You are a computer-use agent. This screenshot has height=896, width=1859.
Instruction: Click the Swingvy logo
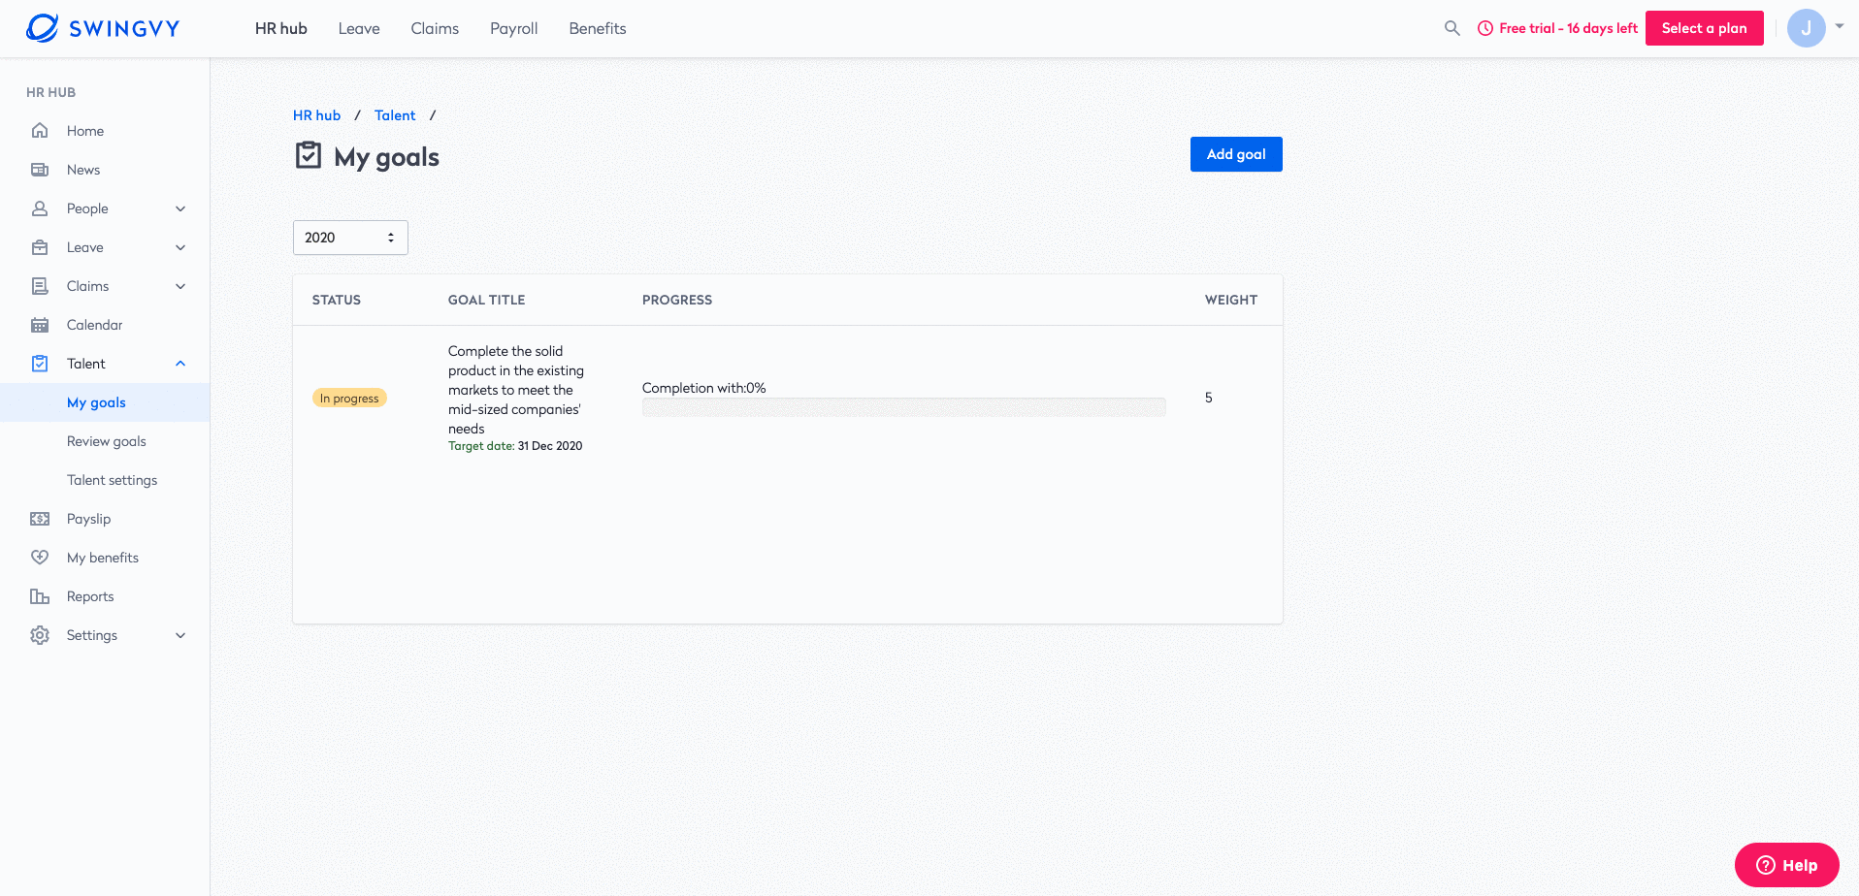tap(103, 28)
